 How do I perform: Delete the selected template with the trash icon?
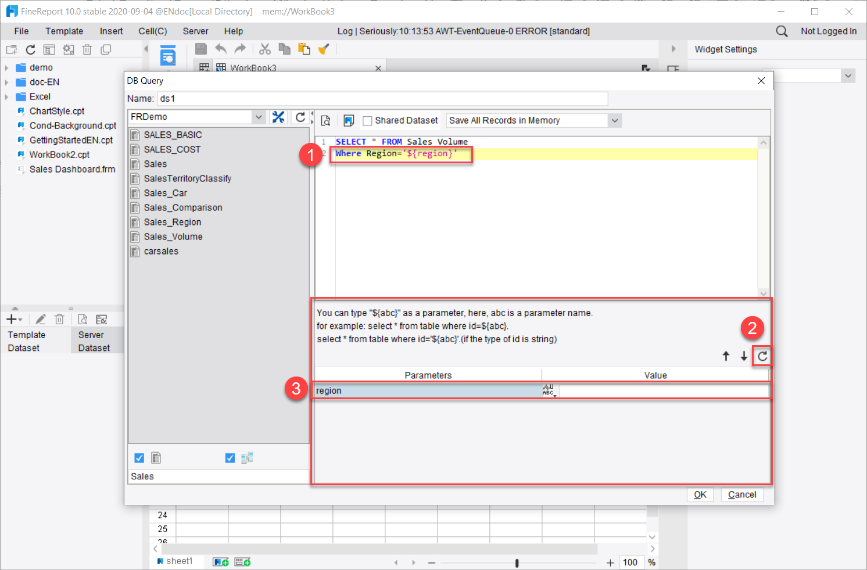[x=87, y=50]
